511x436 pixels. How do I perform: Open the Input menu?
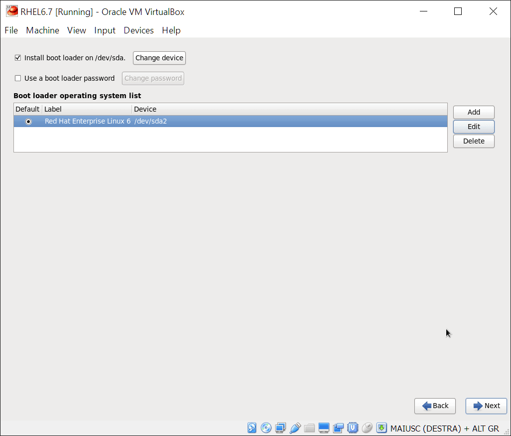[x=105, y=30]
